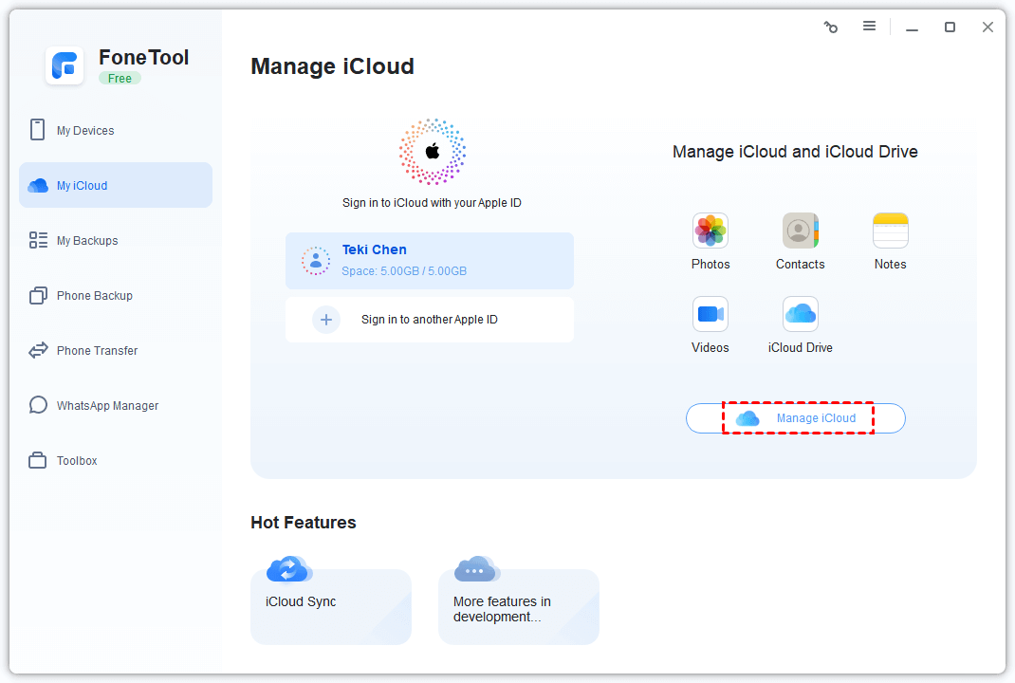Select the Contacts icon
1015x683 pixels.
pyautogui.click(x=800, y=231)
